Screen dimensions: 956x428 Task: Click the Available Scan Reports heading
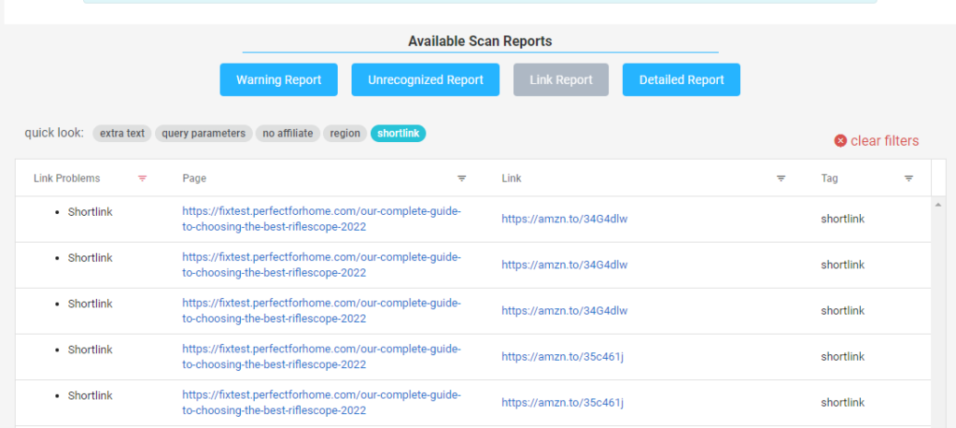(x=480, y=41)
